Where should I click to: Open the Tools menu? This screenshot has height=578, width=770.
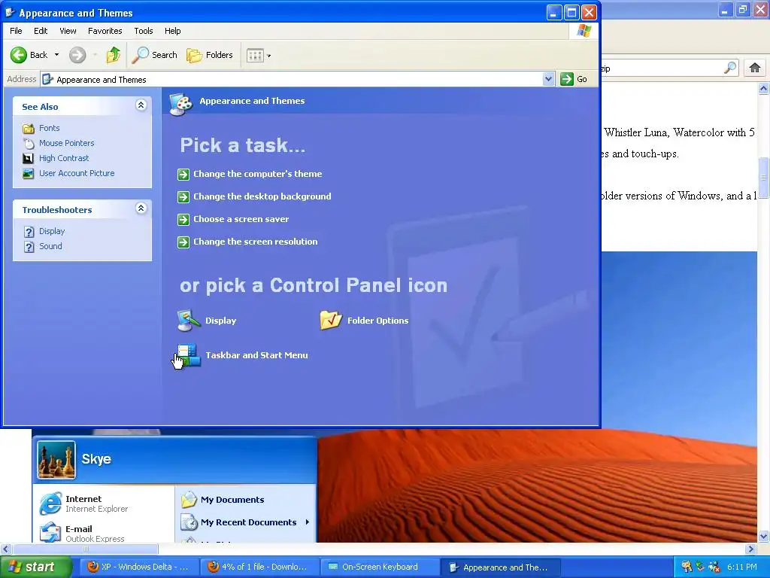pos(144,31)
